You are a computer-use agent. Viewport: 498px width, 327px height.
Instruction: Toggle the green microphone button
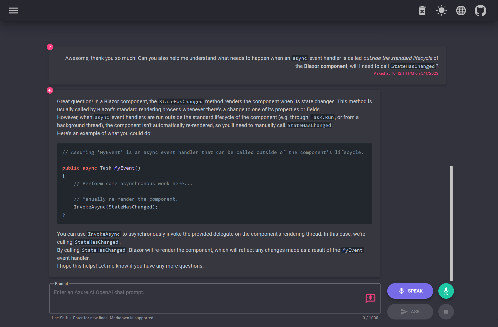click(446, 291)
